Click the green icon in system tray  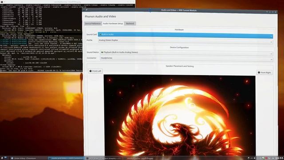click(x=263, y=158)
